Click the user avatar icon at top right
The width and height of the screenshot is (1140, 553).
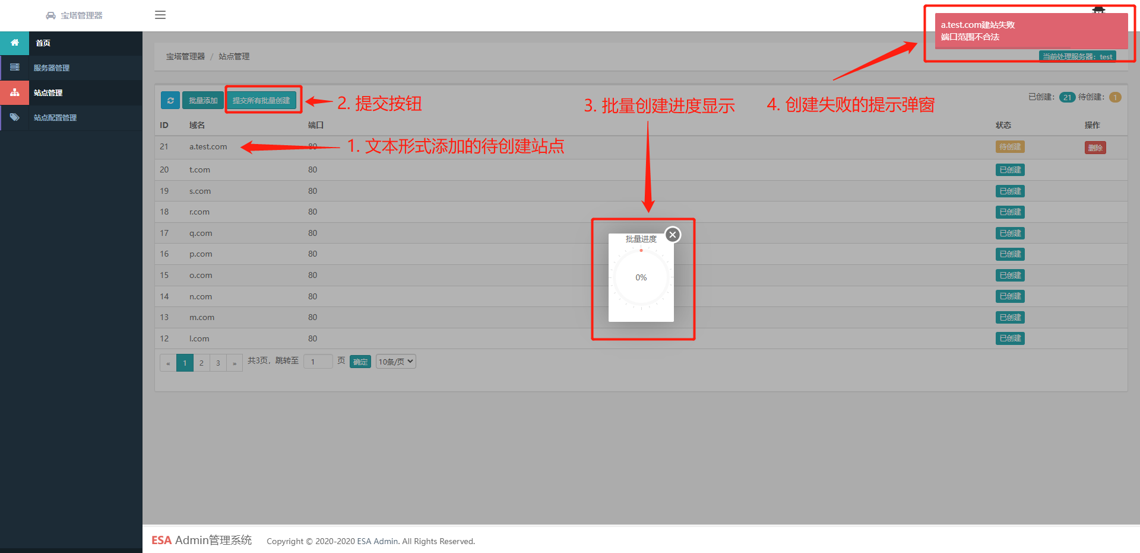coord(1098,10)
